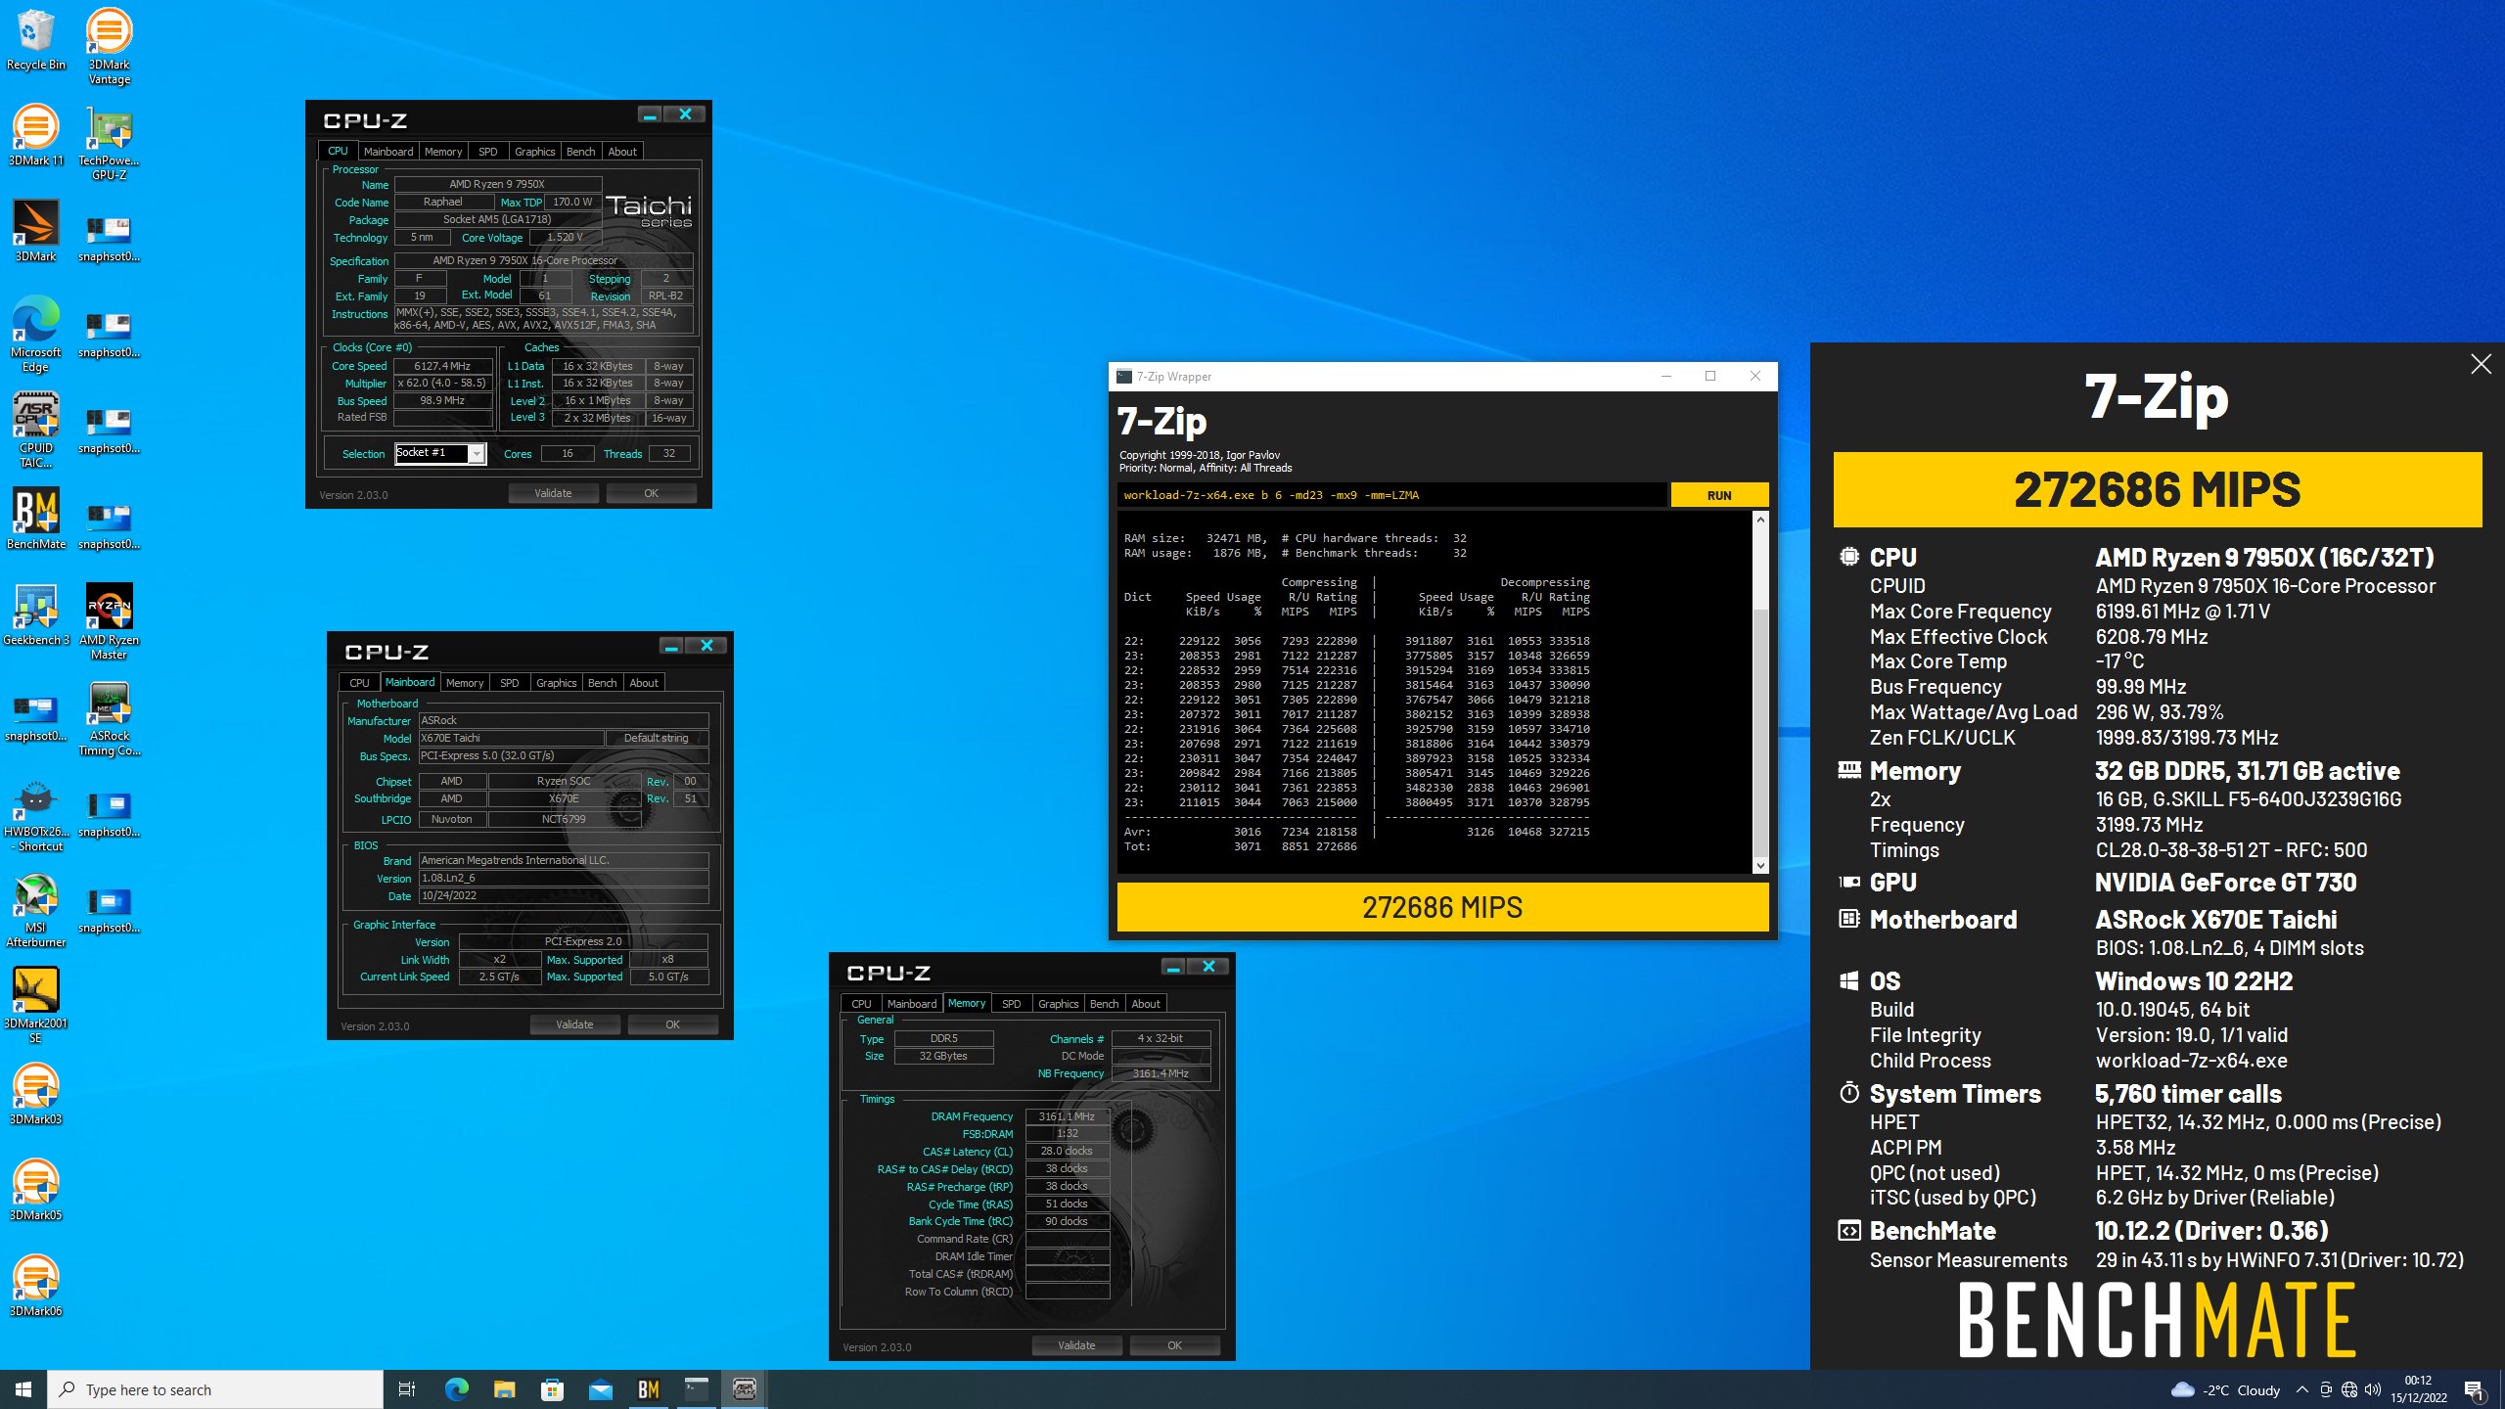Open the Recycle Bin desktop icon
This screenshot has height=1409, width=2505.
36,39
